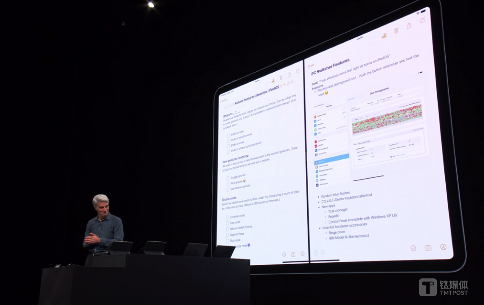This screenshot has height=305, width=484.
Task: Tap compose new note icon in right note
Action: [x=422, y=21]
